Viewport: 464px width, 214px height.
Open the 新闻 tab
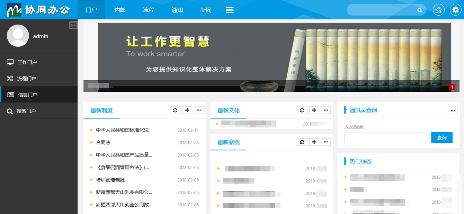206,10
